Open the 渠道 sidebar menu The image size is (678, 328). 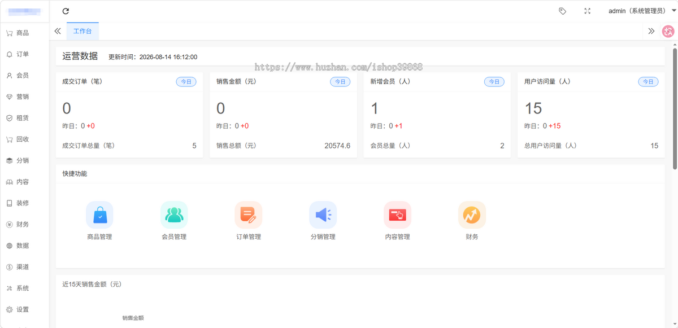tap(24, 266)
